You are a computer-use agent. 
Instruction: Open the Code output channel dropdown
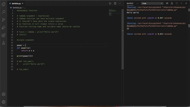pyautogui.click(x=152, y=3)
